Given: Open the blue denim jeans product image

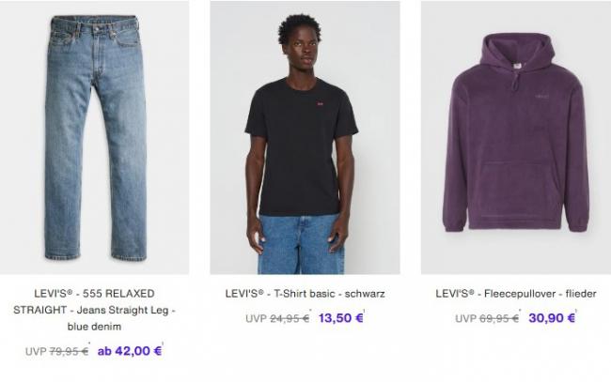Looking at the screenshot, I should (x=94, y=137).
